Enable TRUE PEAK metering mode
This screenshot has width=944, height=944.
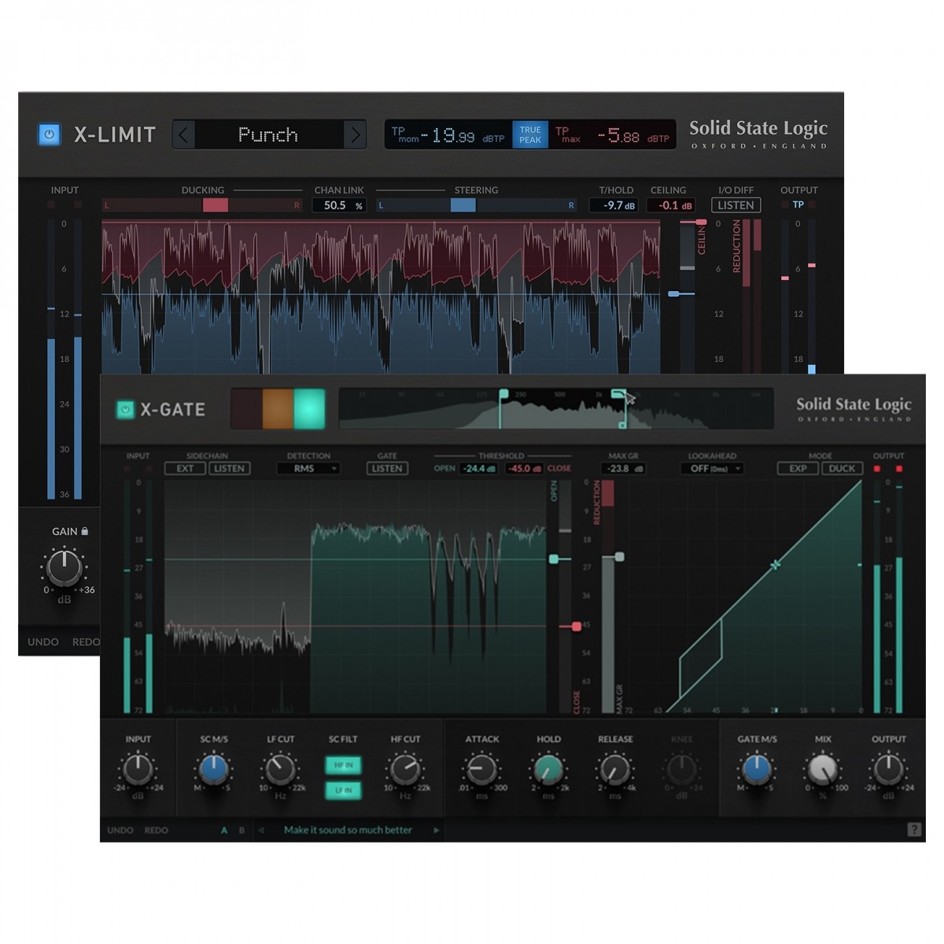coord(529,135)
